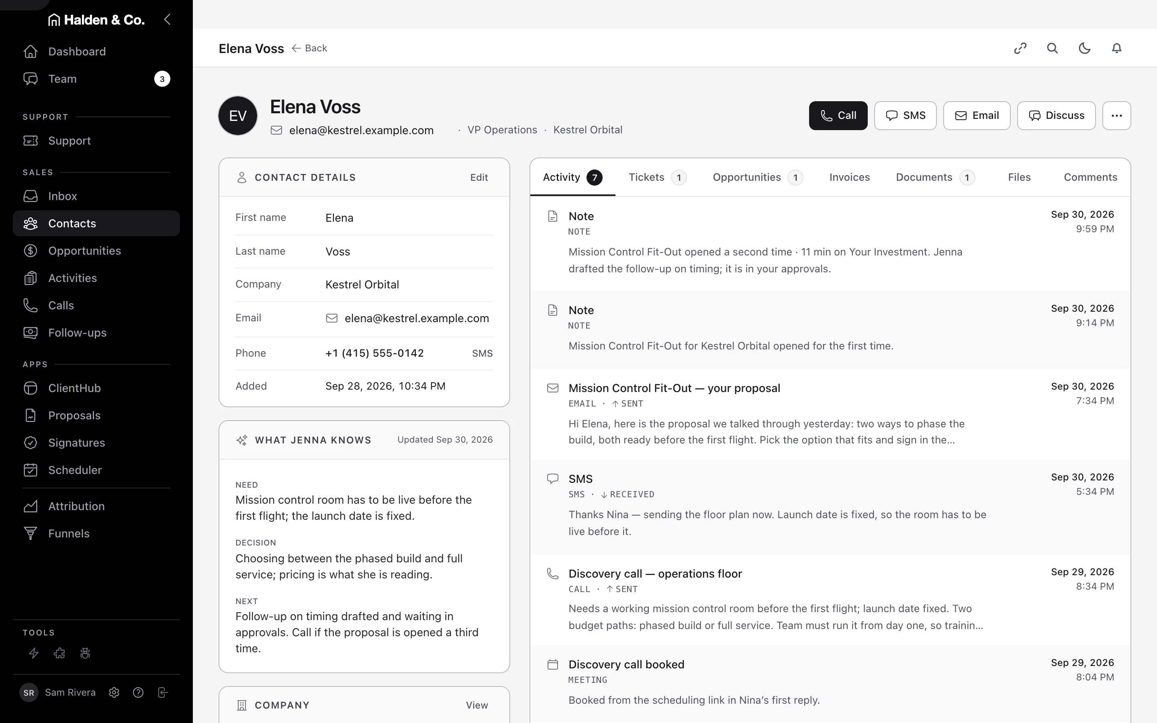Open the Activities list
This screenshot has width=1157, height=723.
[x=96, y=278]
